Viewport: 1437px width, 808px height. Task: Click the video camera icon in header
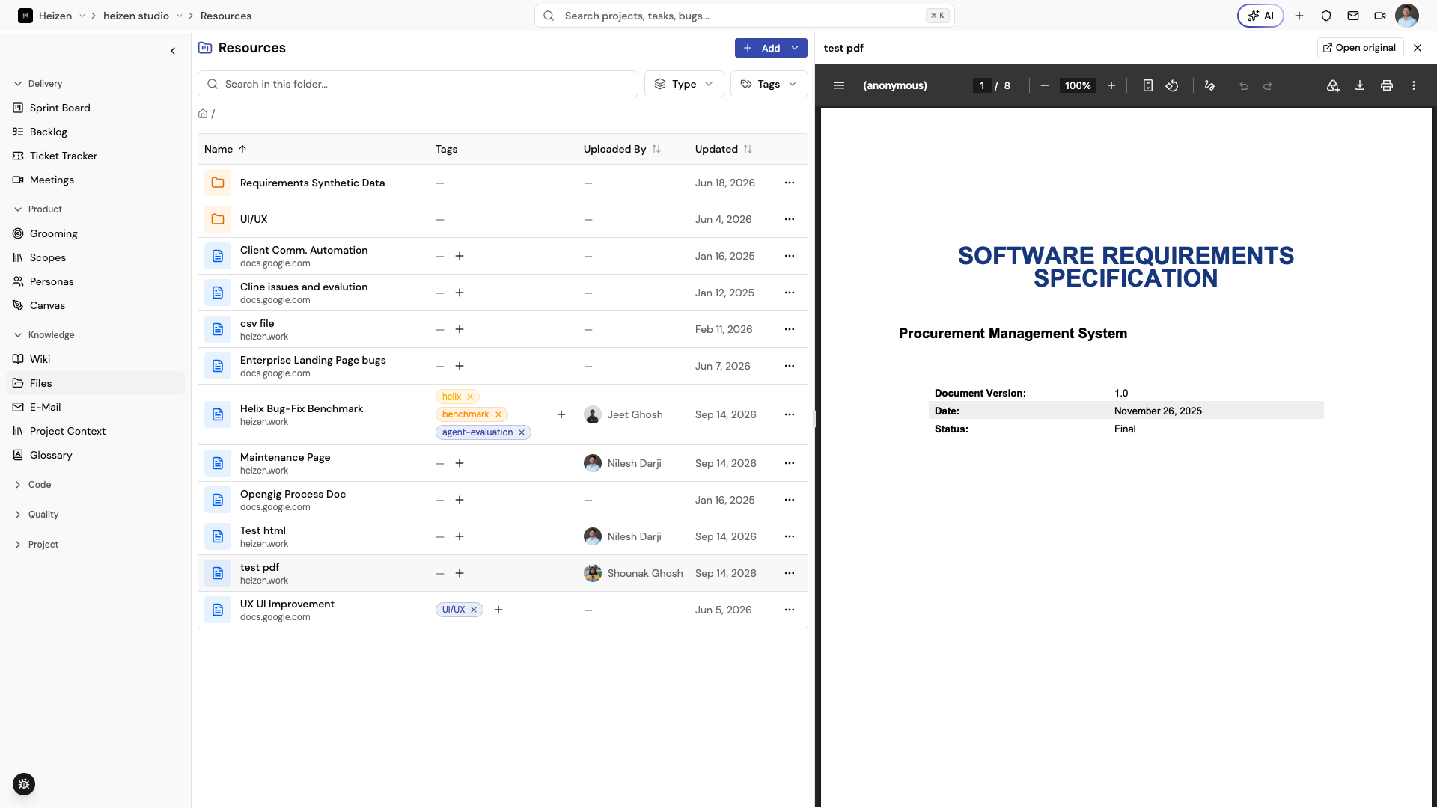tap(1380, 16)
